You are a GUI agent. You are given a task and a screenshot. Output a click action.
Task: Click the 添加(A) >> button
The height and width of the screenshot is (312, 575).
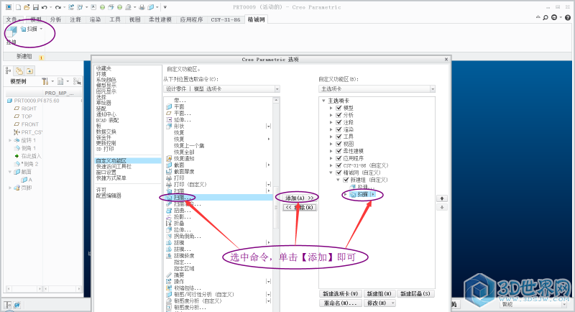pyautogui.click(x=300, y=198)
